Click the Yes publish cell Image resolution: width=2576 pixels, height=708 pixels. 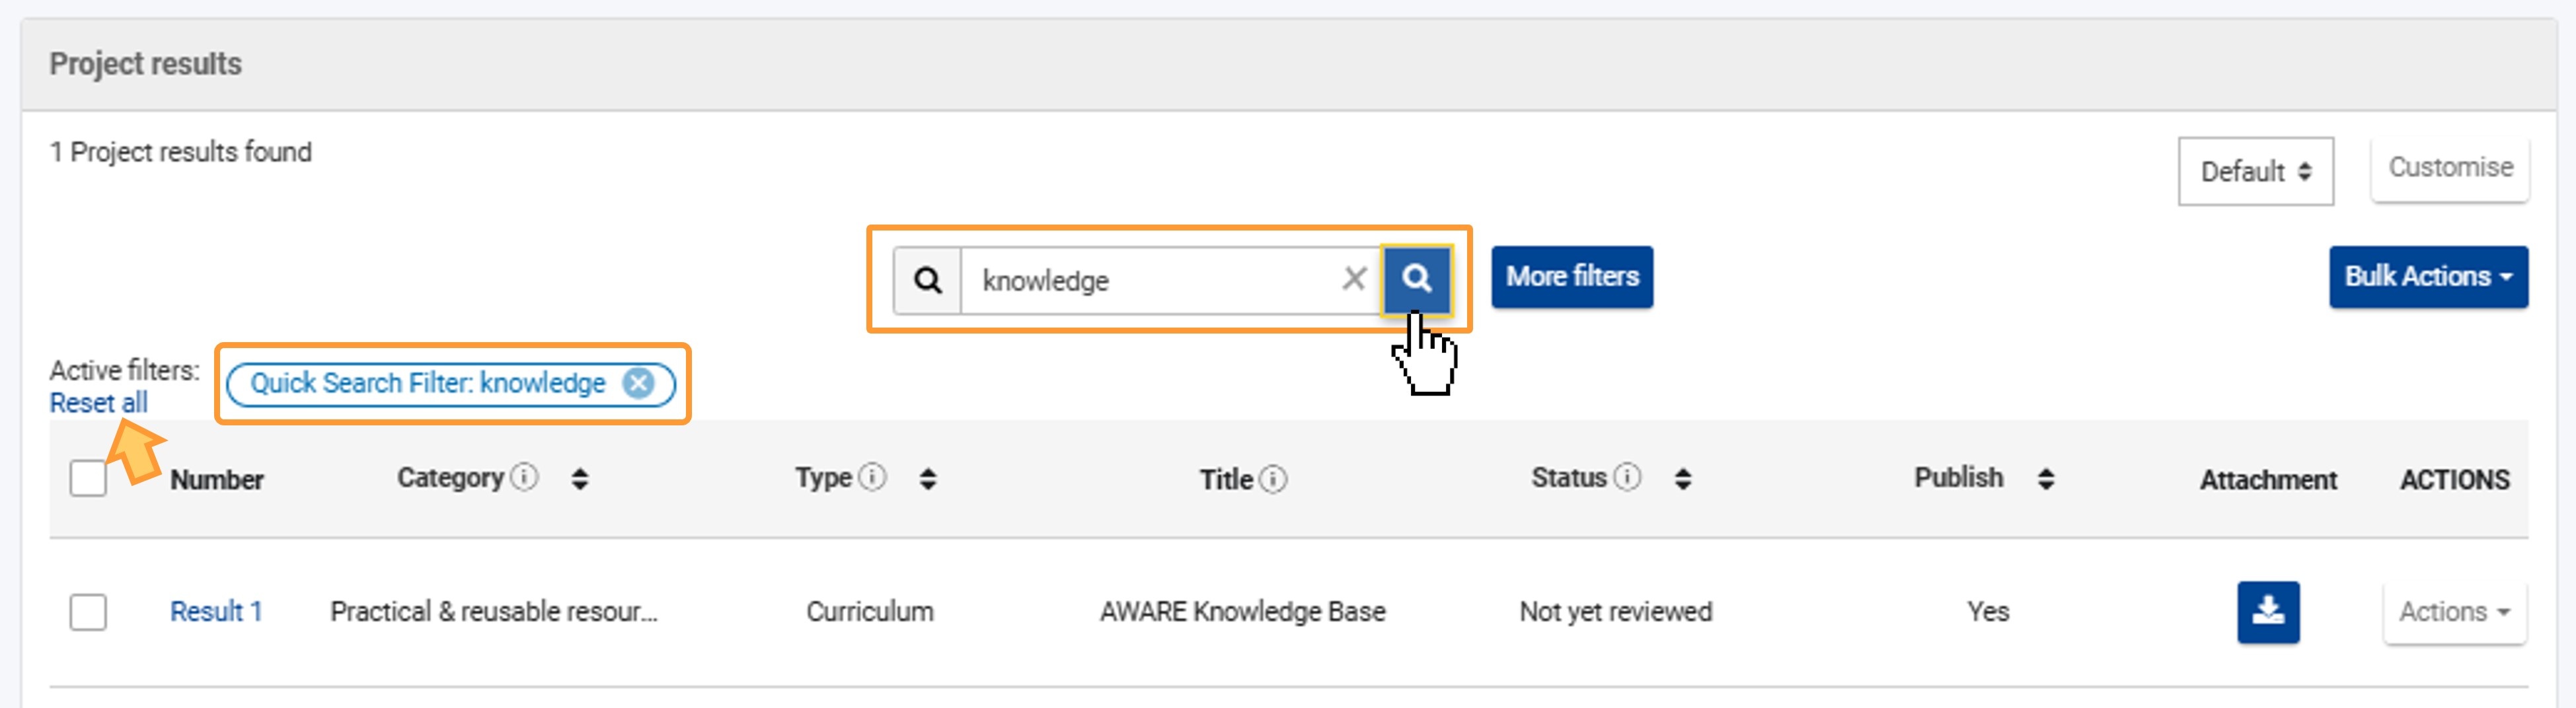pos(1988,611)
